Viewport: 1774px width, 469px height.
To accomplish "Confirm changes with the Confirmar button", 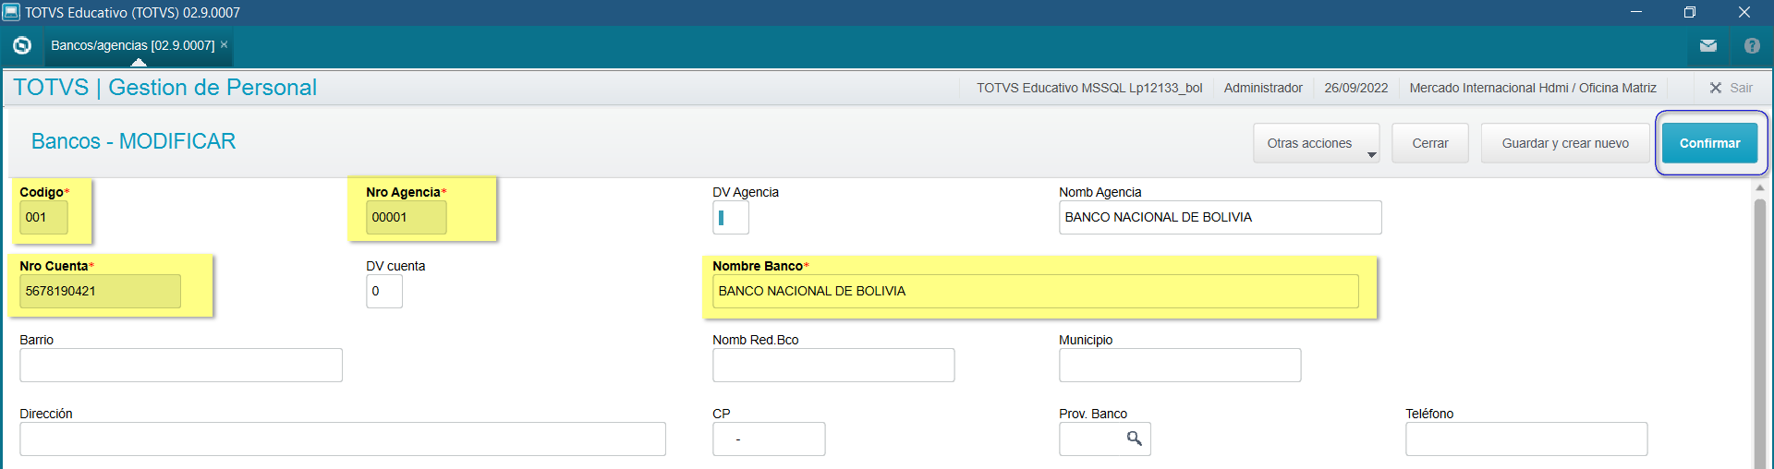I will tap(1710, 143).
